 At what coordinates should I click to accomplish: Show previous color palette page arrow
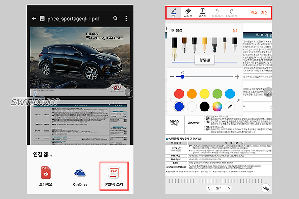(x=171, y=100)
